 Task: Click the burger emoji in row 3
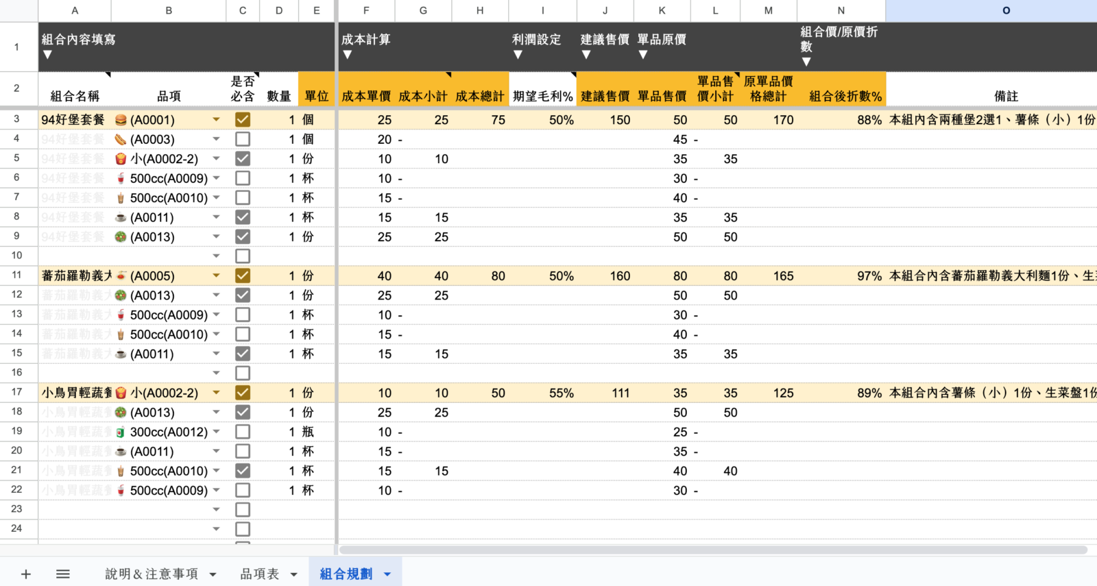121,120
